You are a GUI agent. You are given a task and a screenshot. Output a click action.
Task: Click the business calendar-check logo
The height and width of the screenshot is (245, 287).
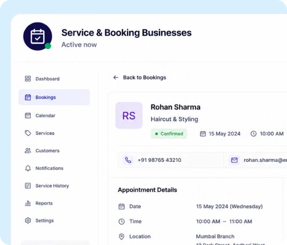coord(38,37)
